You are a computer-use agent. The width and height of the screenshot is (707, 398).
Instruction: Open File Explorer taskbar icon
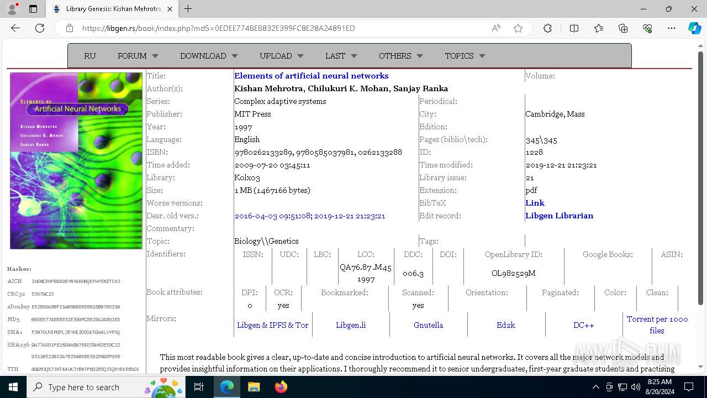[254, 387]
